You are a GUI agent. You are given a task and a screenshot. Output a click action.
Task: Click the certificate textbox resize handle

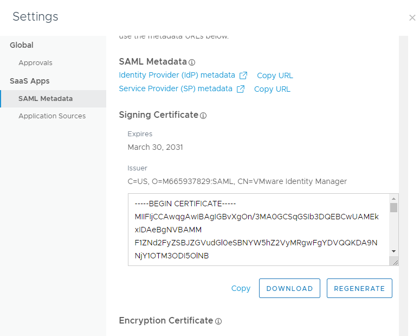[395, 262]
